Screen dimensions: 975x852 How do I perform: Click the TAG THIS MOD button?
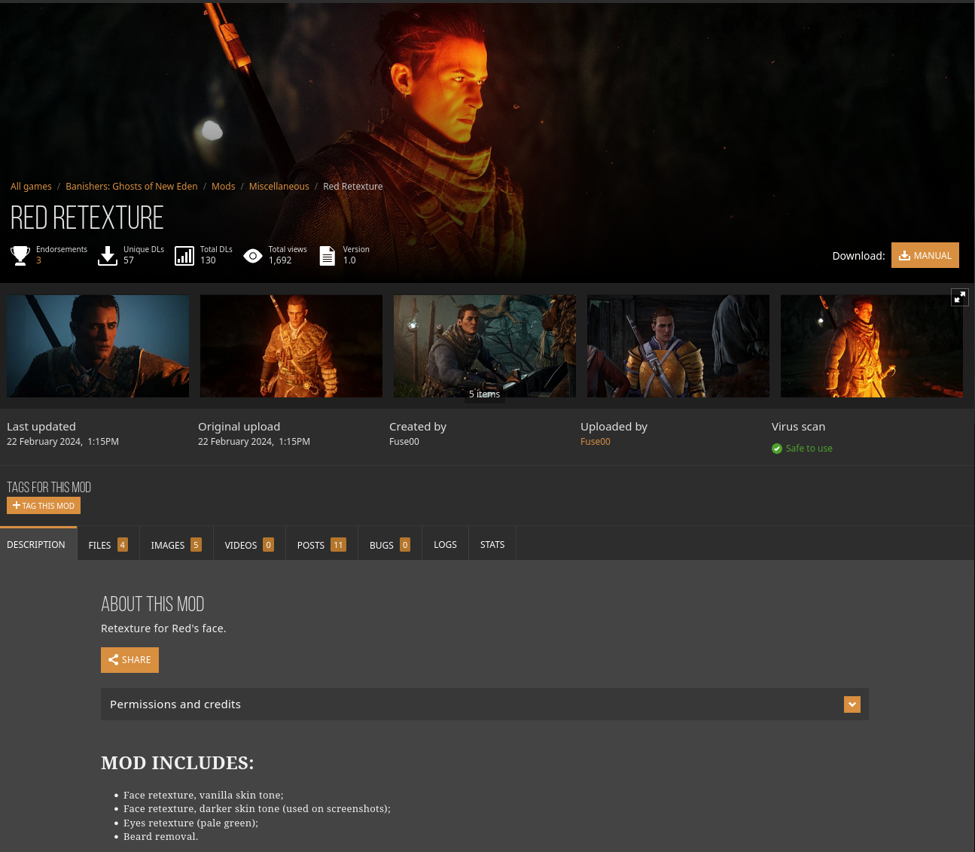pyautogui.click(x=44, y=506)
